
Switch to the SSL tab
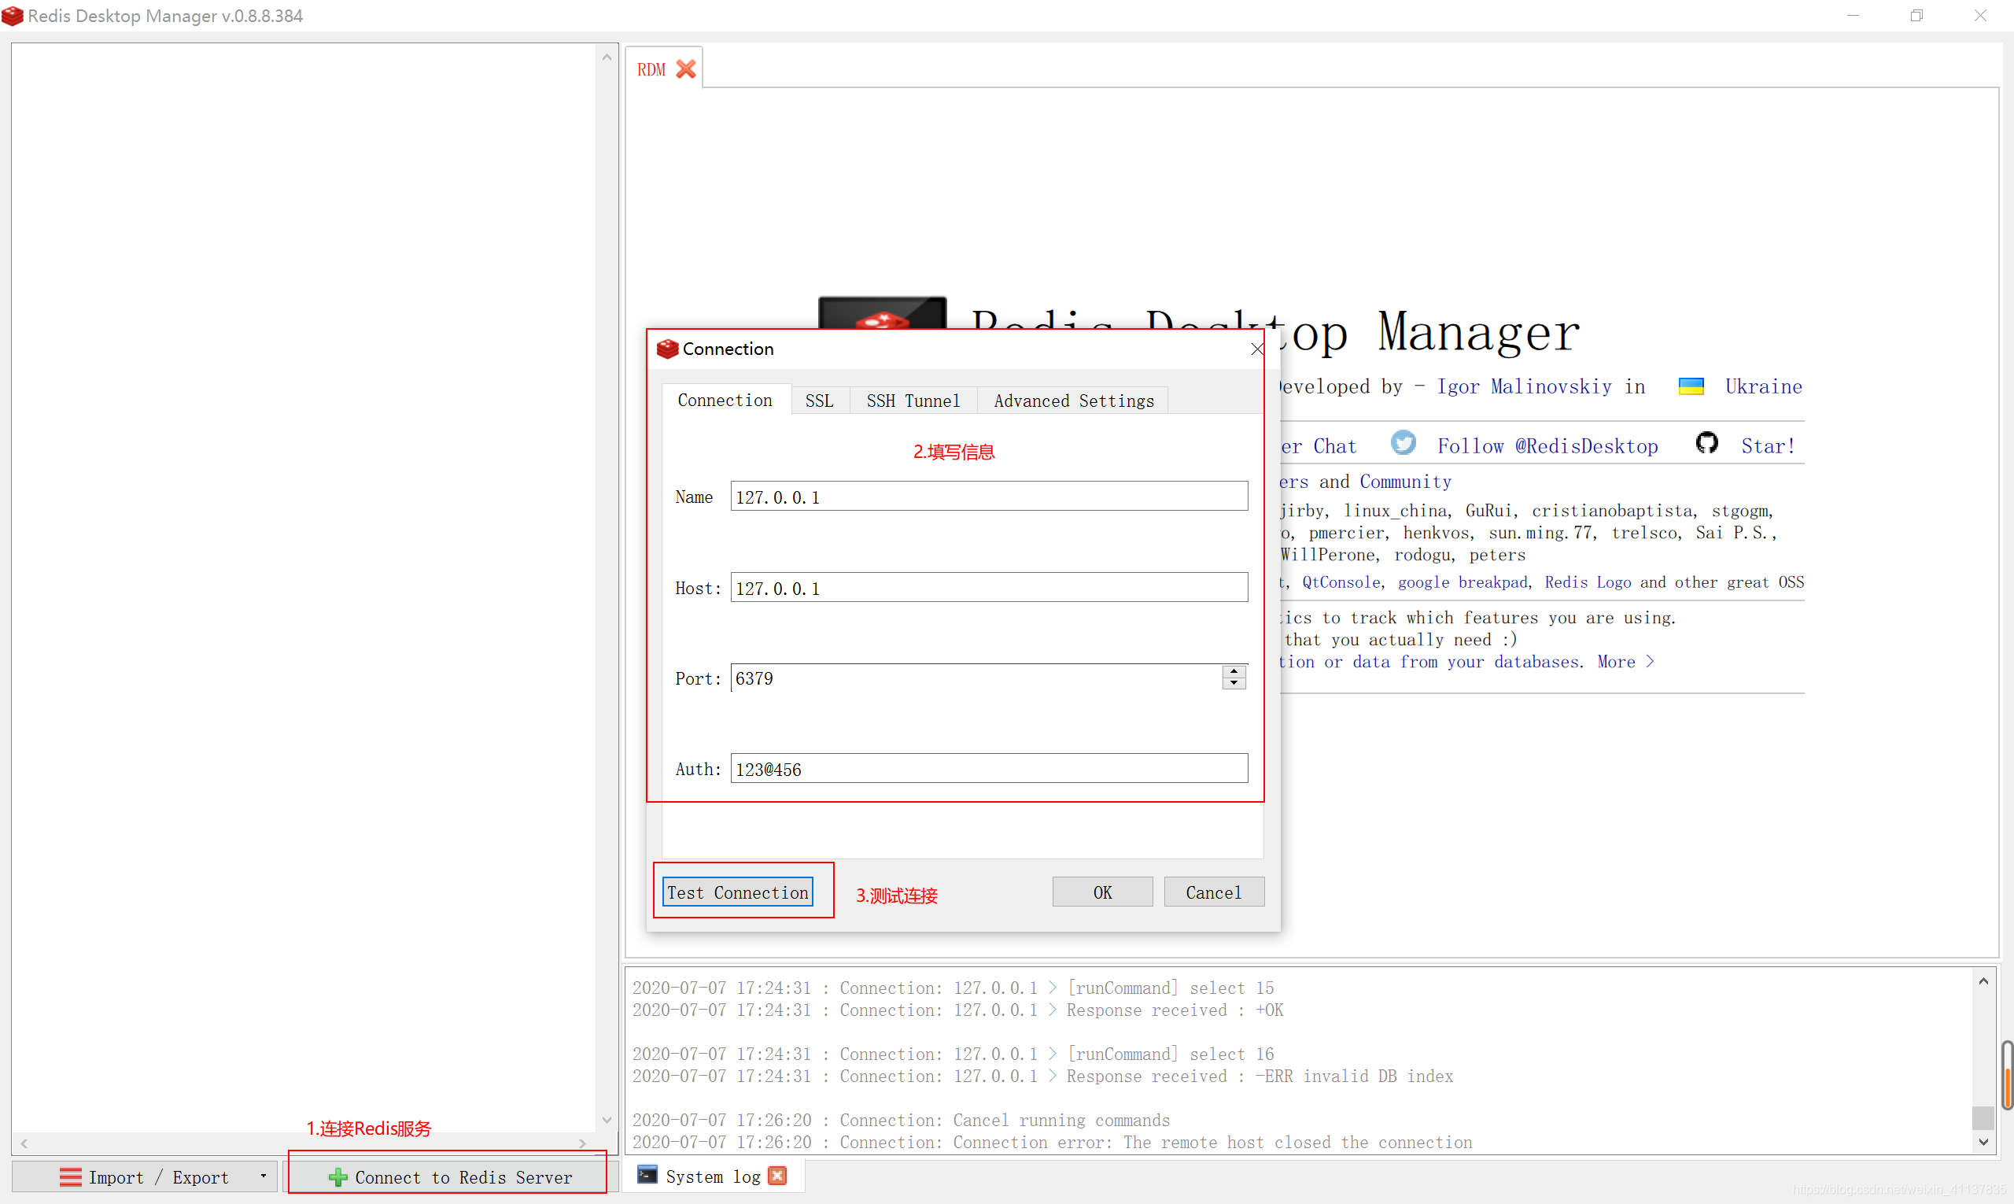[x=819, y=401]
